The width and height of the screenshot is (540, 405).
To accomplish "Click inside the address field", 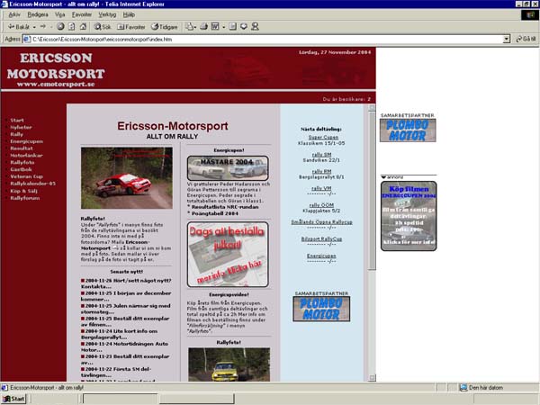I will click(267, 40).
